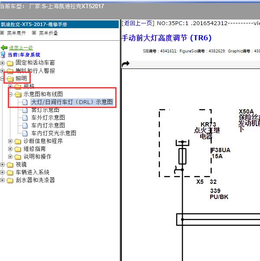Click the 手动前大灯高度调节 (TR6) heading
Image resolution: width=260 pixels, height=261 pixels.
(x=167, y=38)
